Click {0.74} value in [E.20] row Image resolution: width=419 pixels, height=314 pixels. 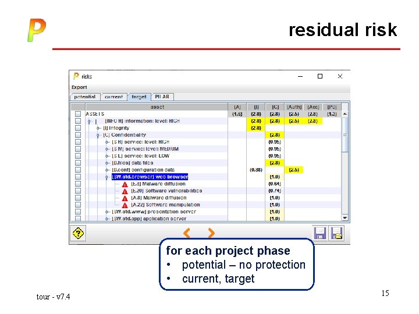click(275, 191)
